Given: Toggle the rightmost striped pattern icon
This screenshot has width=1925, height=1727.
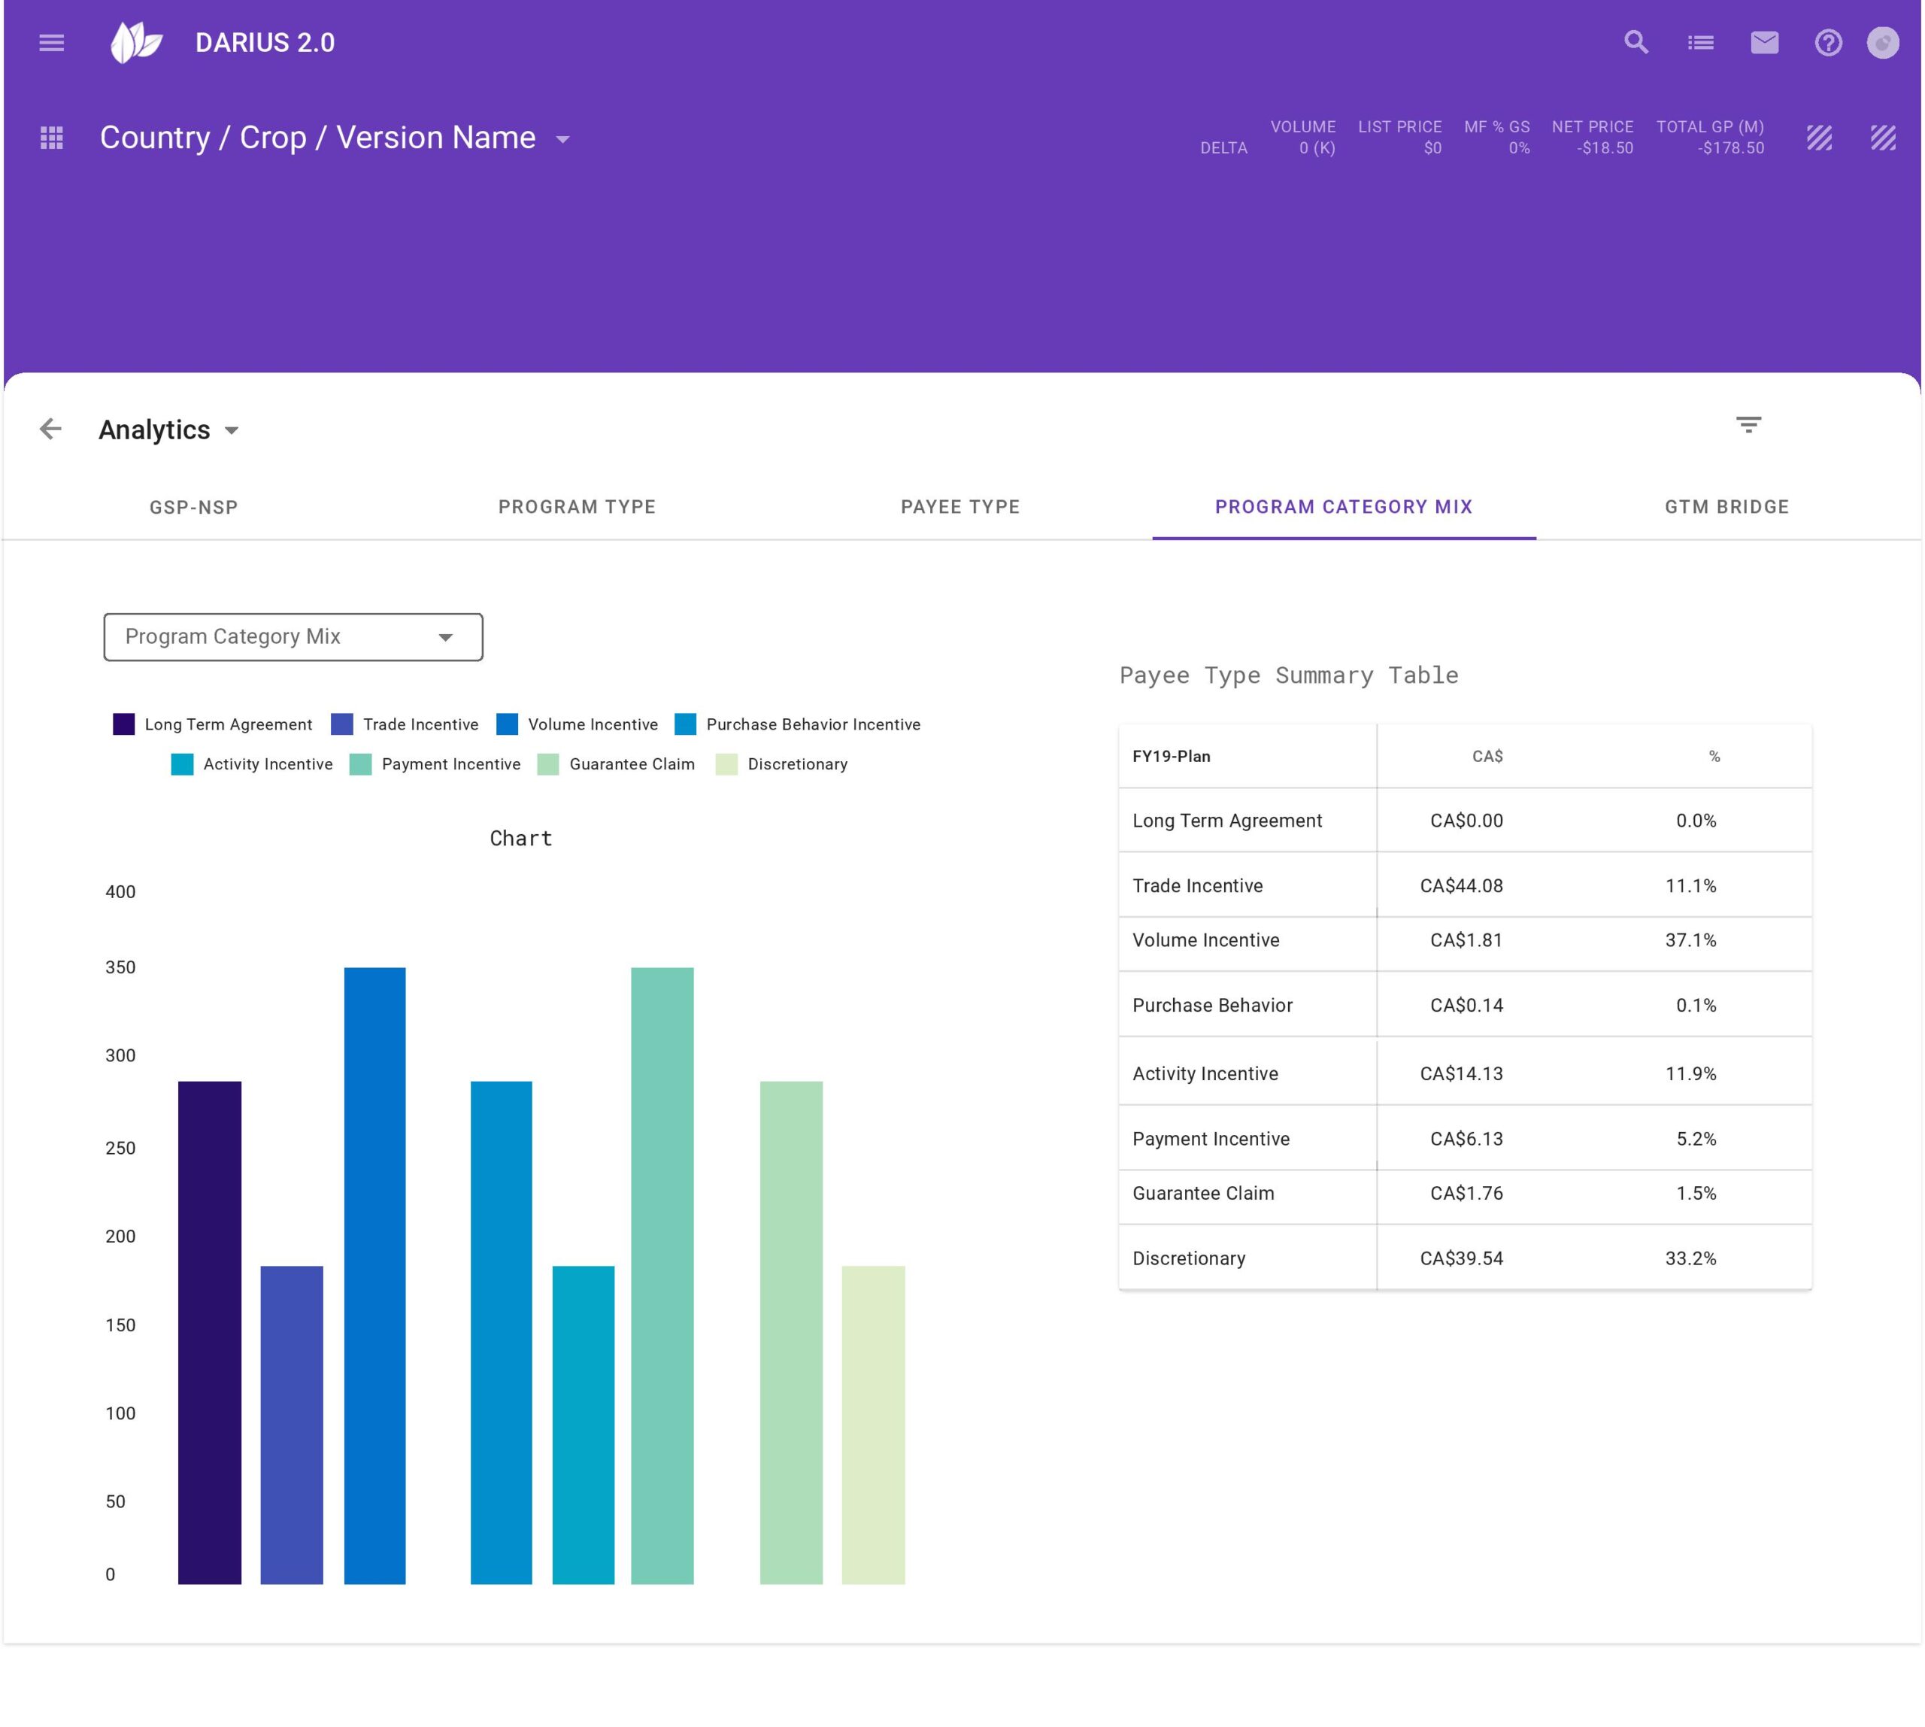Looking at the screenshot, I should click(1882, 138).
